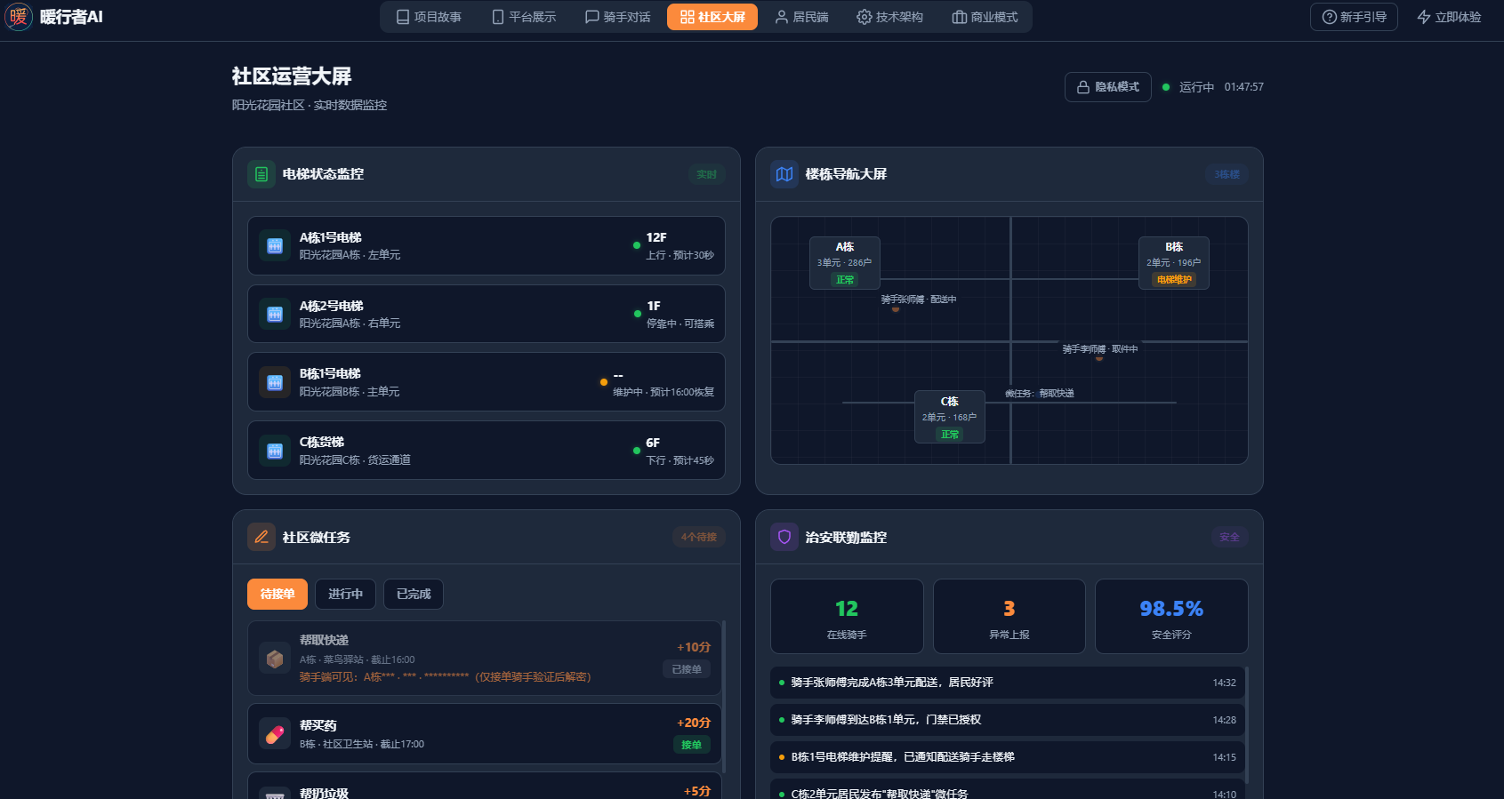1504x799 pixels.
Task: Switch to 平台展示 tab
Action: (x=524, y=17)
